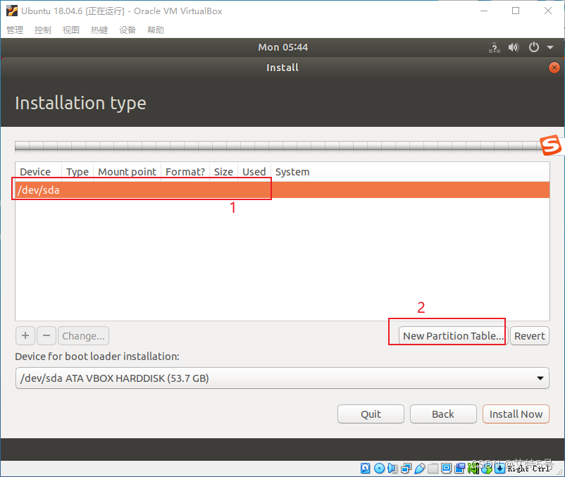Viewport: 565px width, 477px height.
Task: Click the optical disc icon in status bar
Action: point(378,468)
